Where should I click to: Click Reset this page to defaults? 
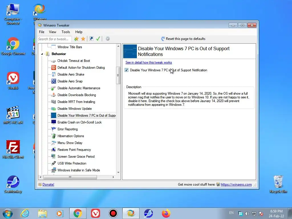point(183,39)
